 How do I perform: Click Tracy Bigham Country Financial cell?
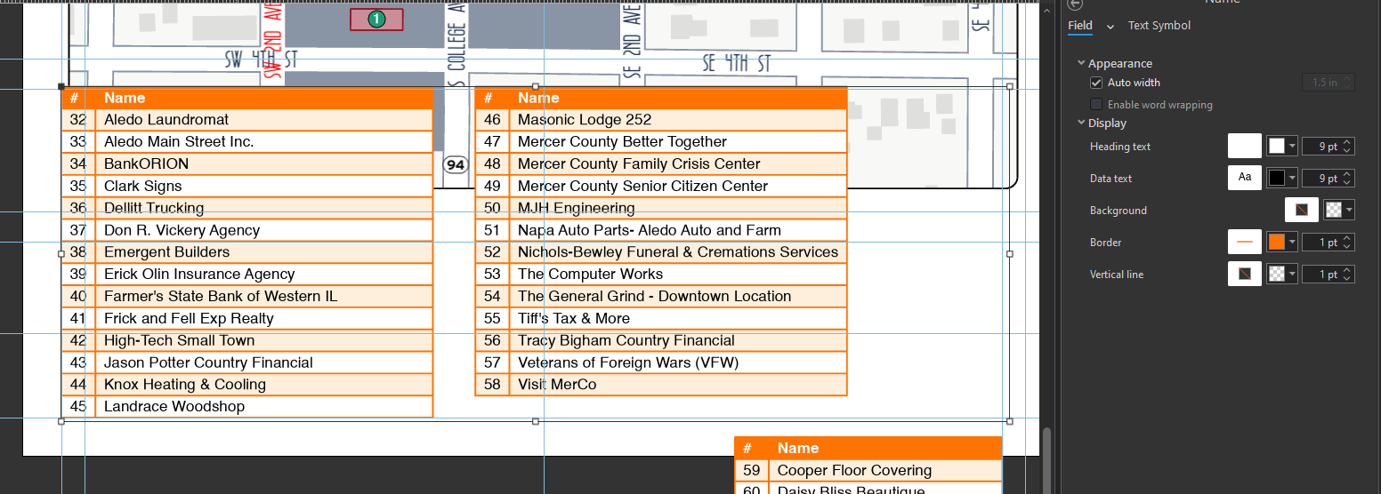pos(678,340)
